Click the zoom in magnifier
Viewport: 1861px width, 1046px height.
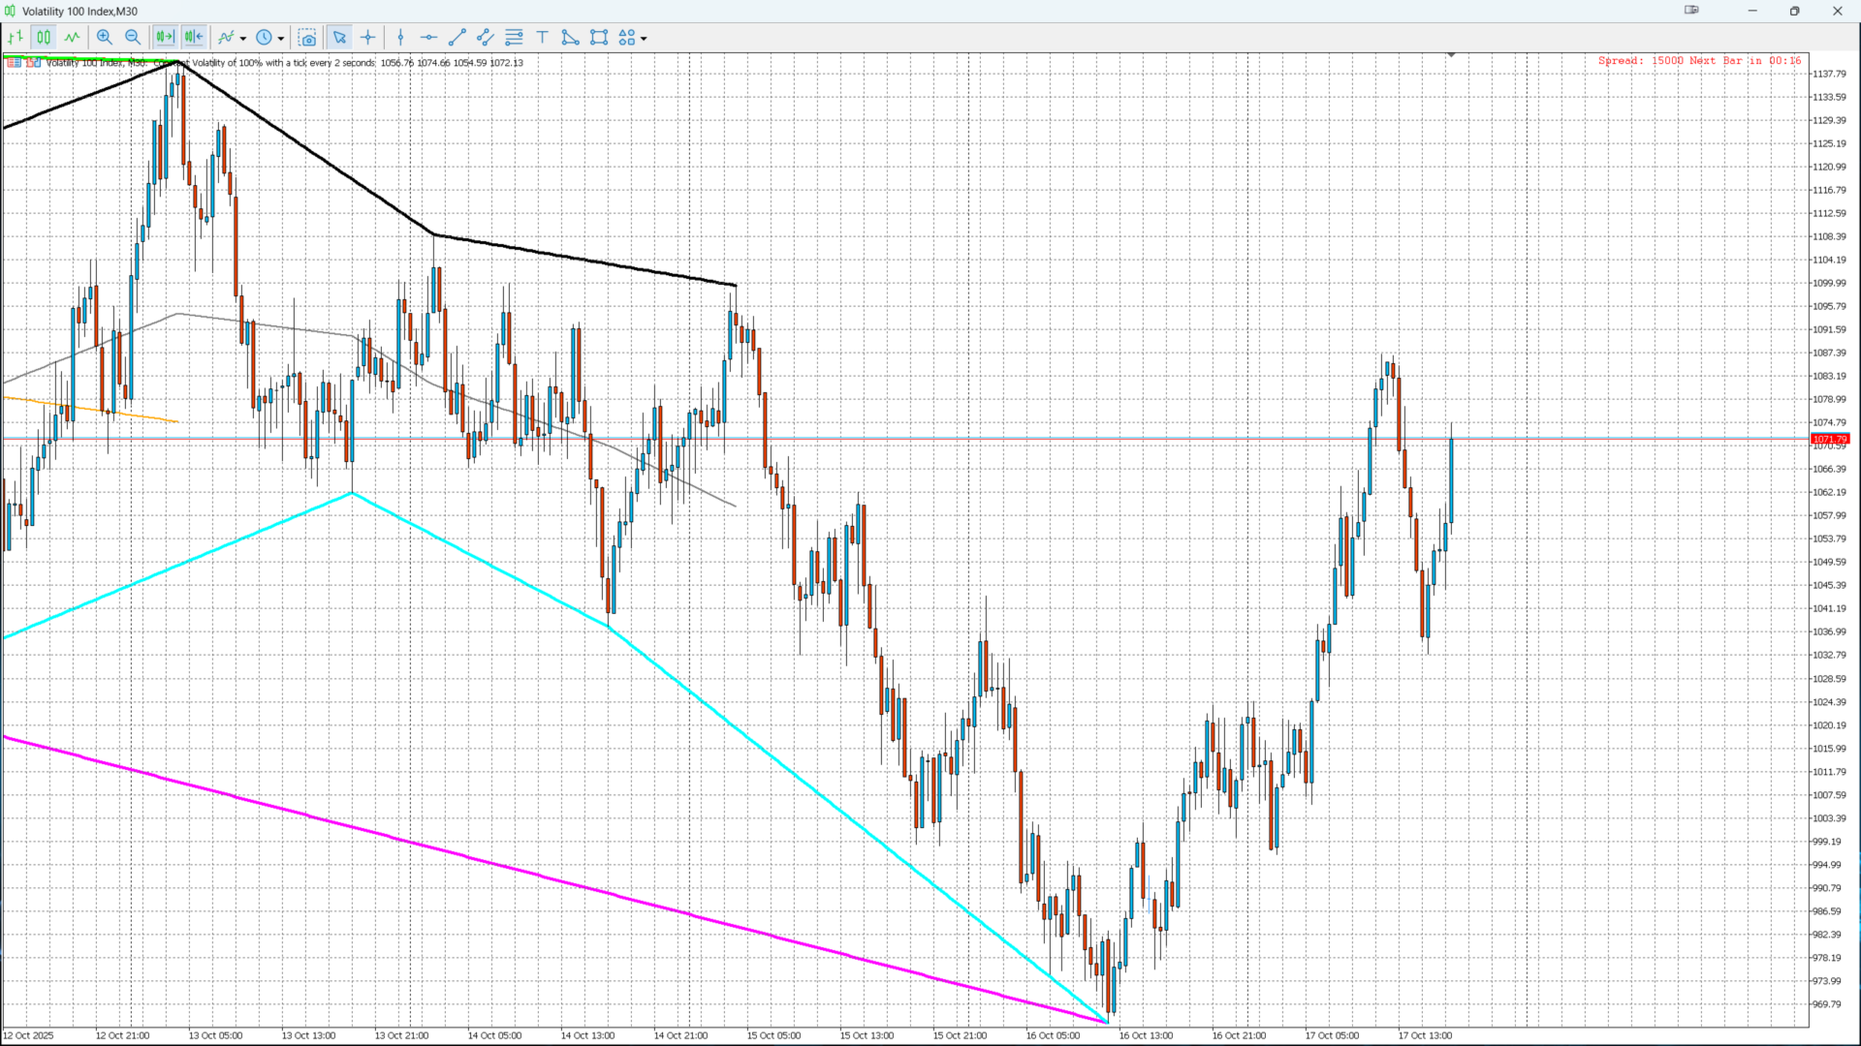pyautogui.click(x=105, y=38)
